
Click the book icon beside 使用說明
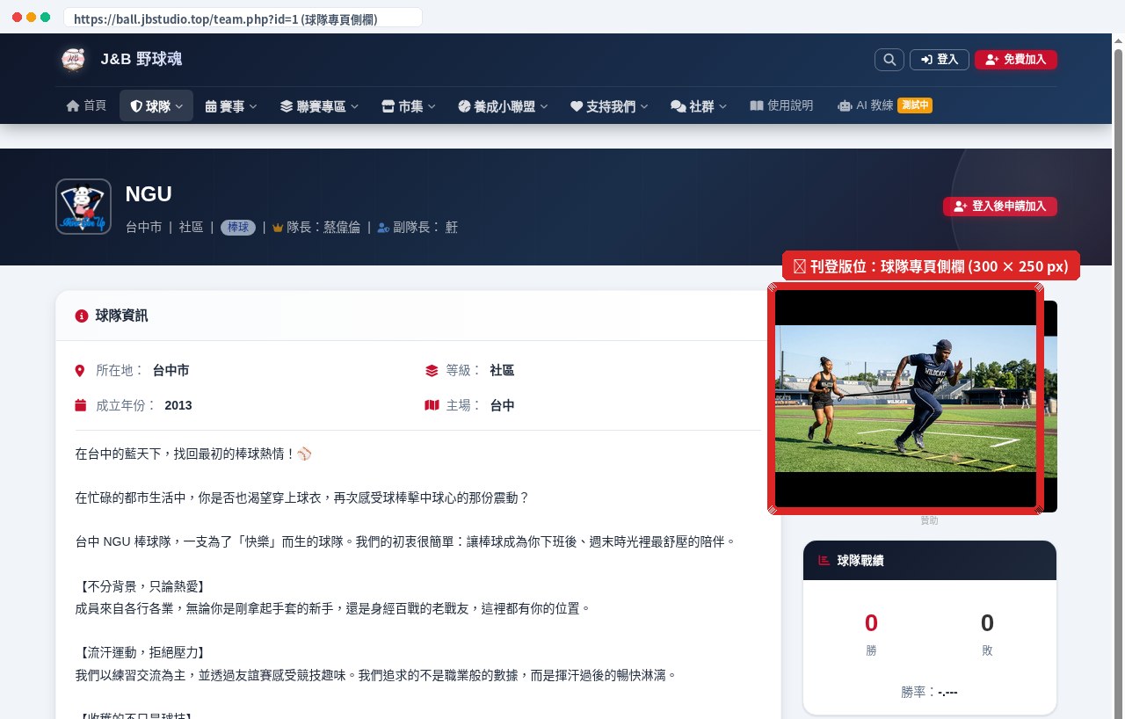coord(757,105)
